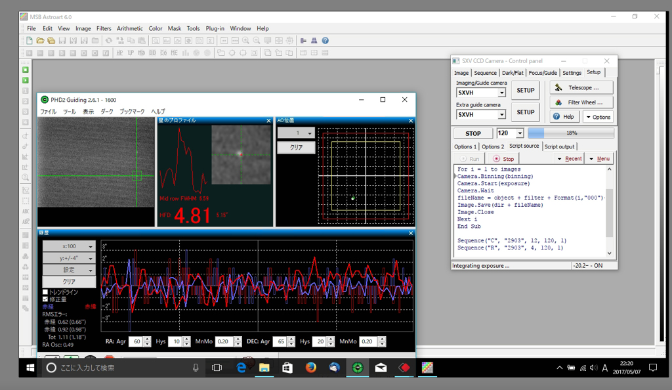672x390 pixels.
Task: Open the Arithmetic menu in Astroart
Action: [x=130, y=29]
